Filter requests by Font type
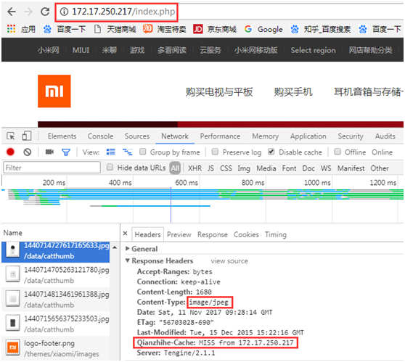 point(289,168)
